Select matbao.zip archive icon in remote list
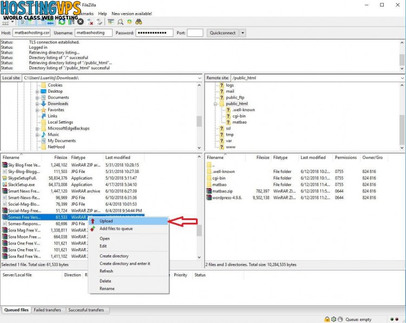406x323 pixels. (x=209, y=191)
